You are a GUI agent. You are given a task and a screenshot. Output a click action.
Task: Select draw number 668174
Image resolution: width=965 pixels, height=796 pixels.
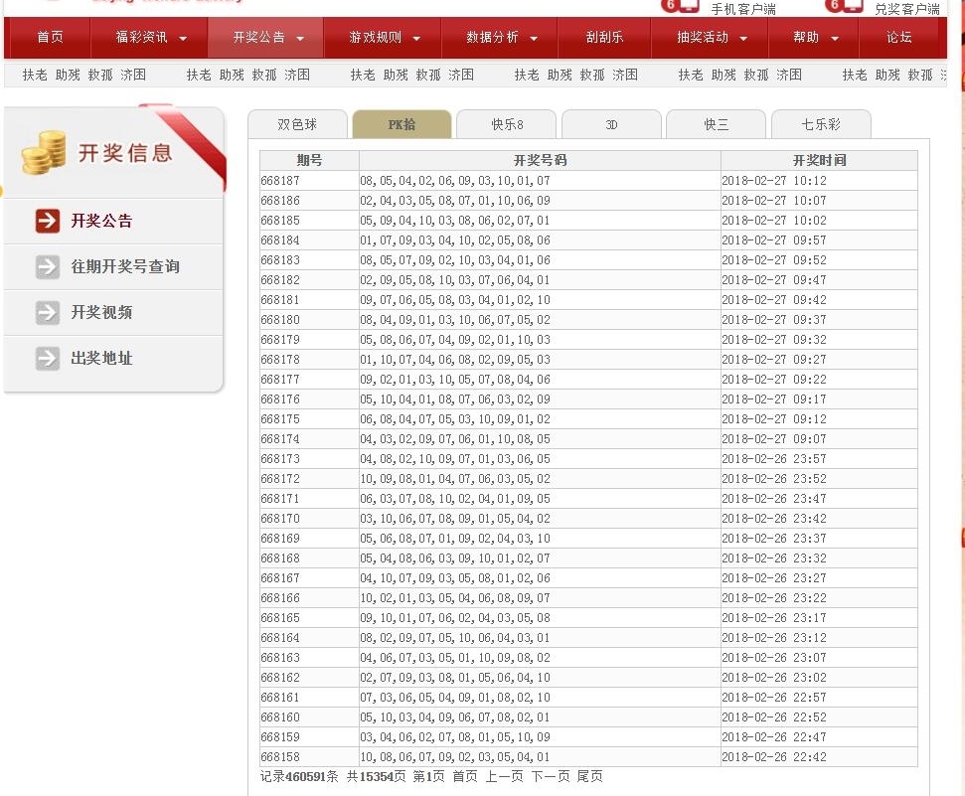[x=280, y=439]
